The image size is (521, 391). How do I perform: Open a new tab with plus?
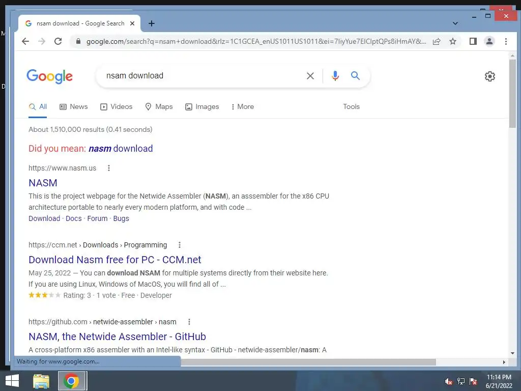(x=152, y=23)
